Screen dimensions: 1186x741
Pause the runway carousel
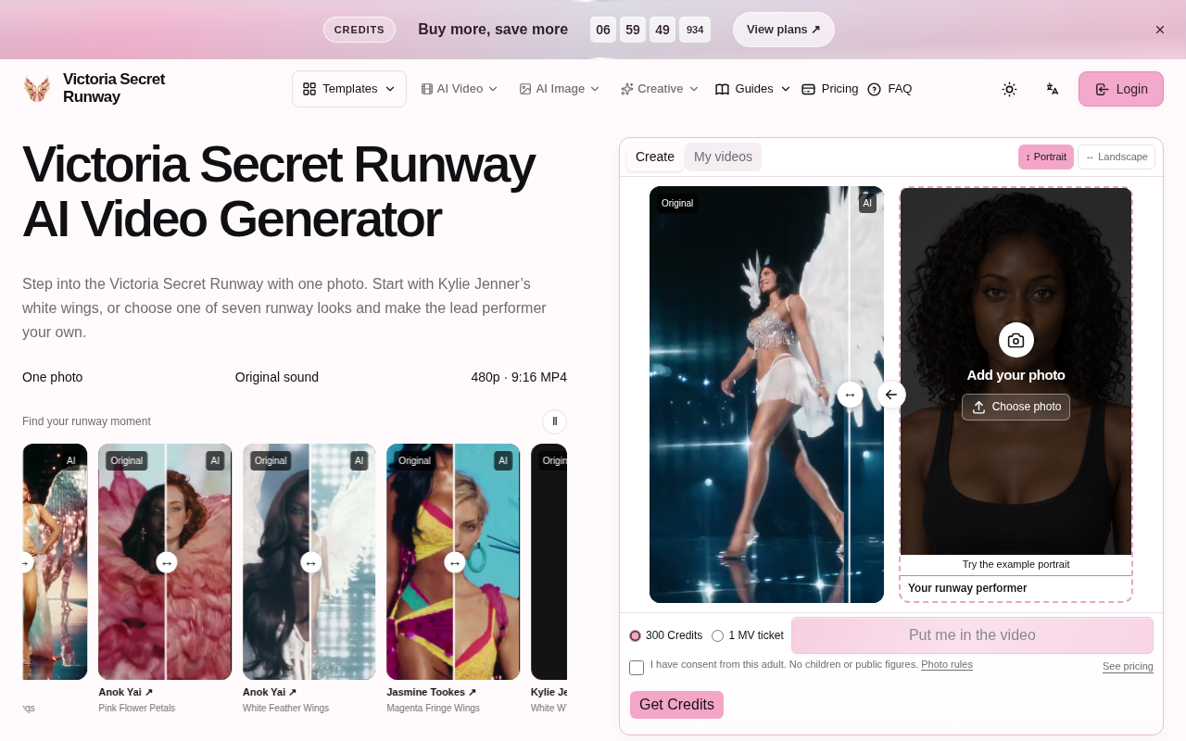tap(554, 421)
